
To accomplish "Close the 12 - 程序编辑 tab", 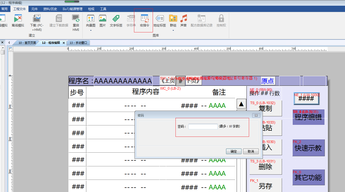I will (x=64, y=43).
